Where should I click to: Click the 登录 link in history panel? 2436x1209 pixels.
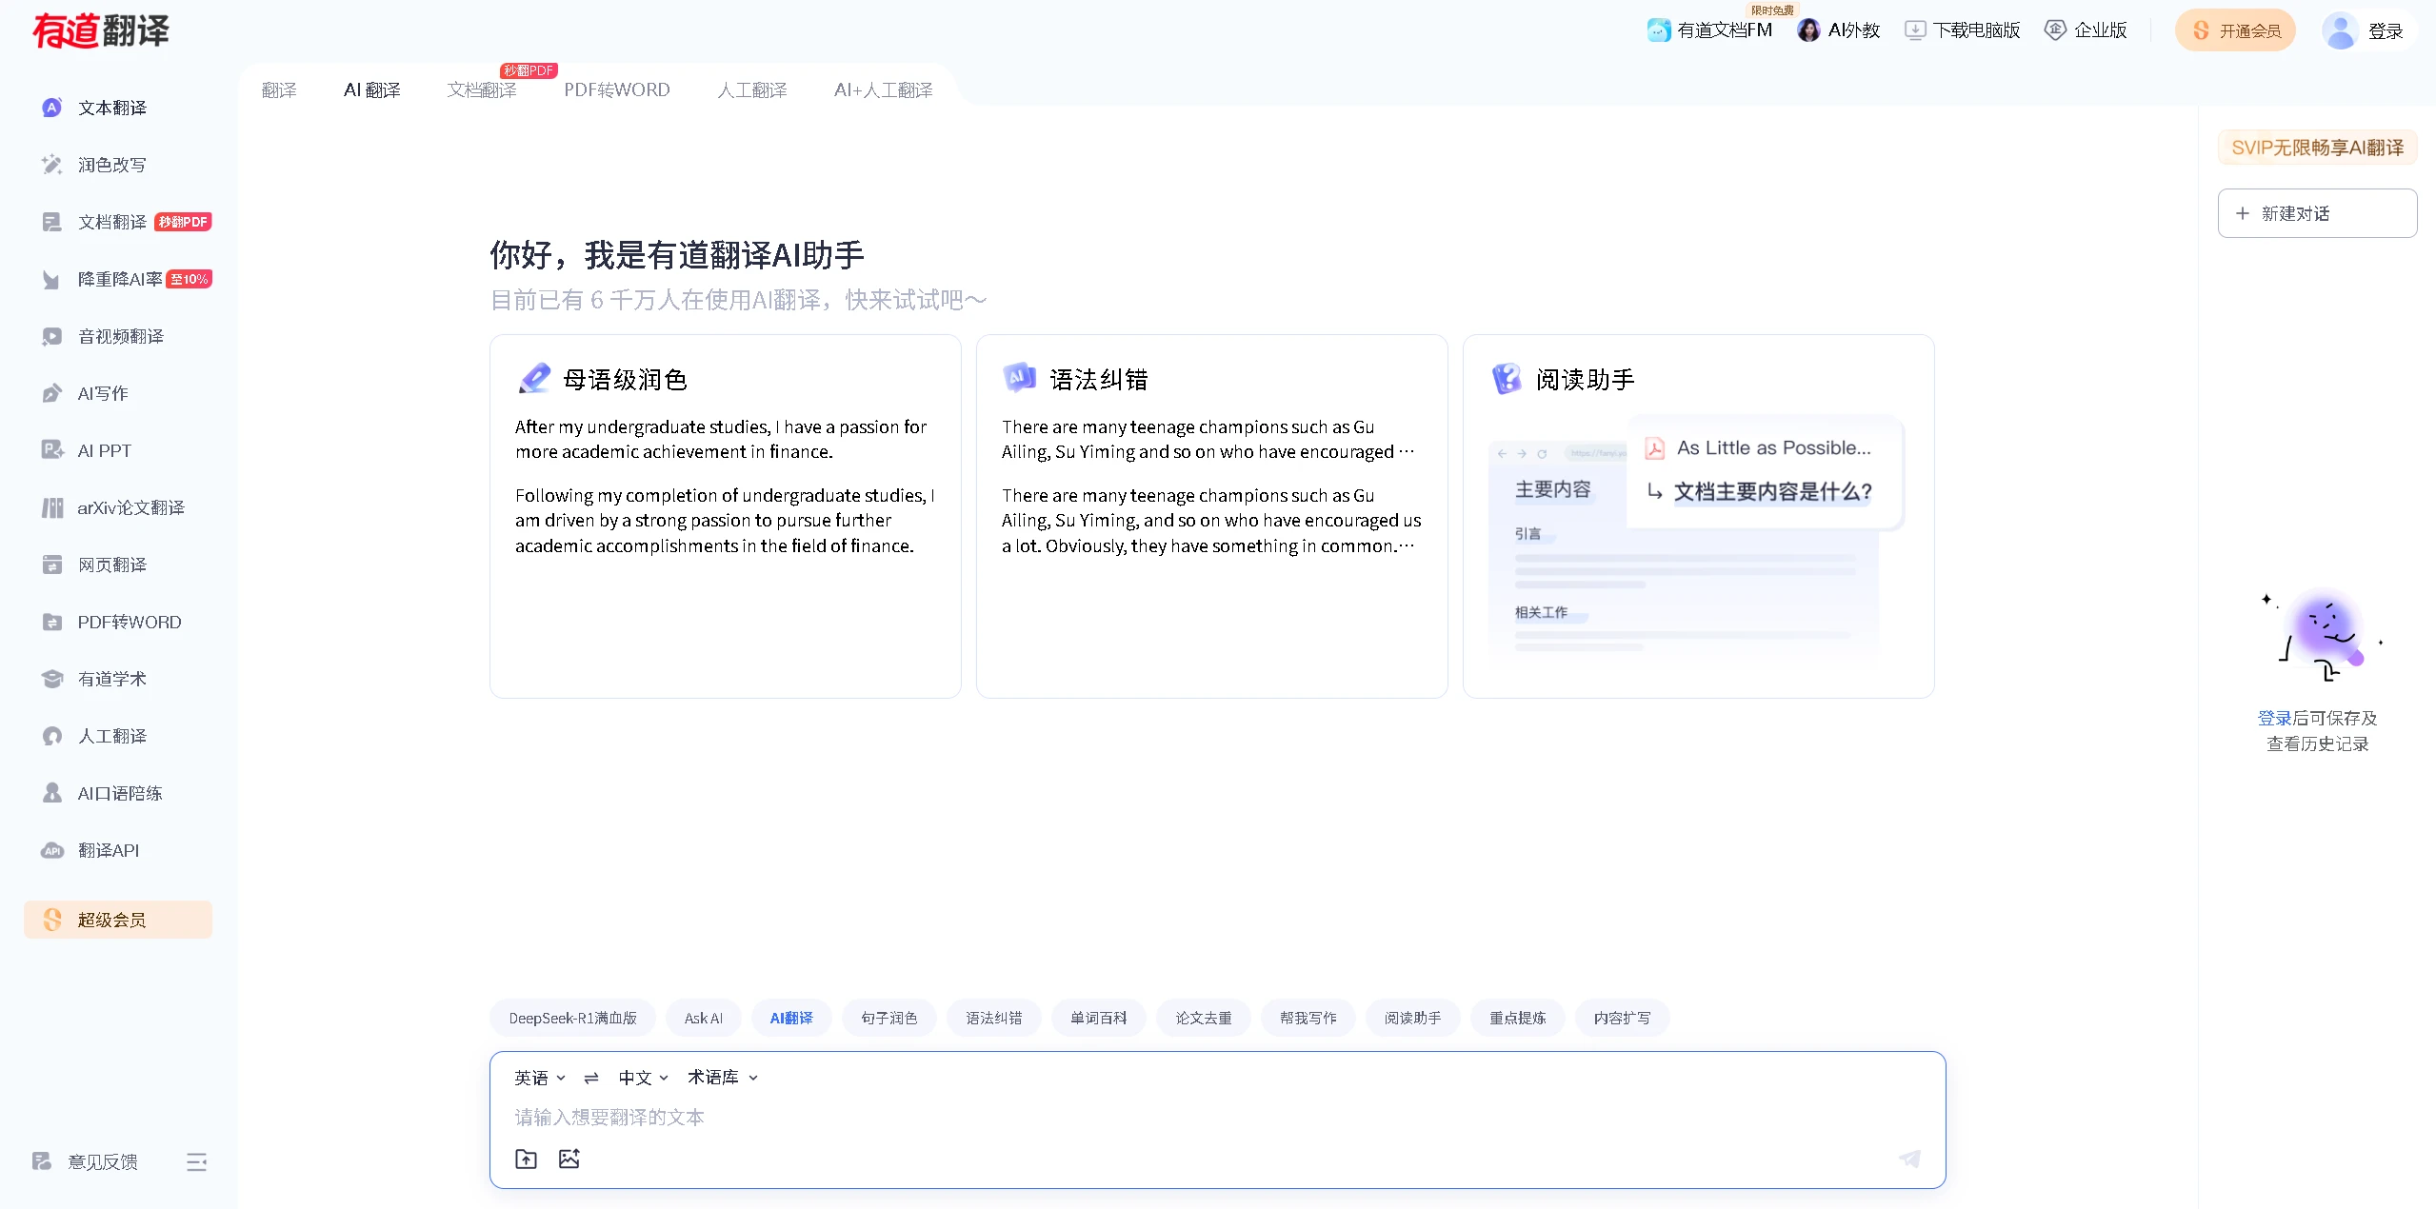coord(2274,719)
